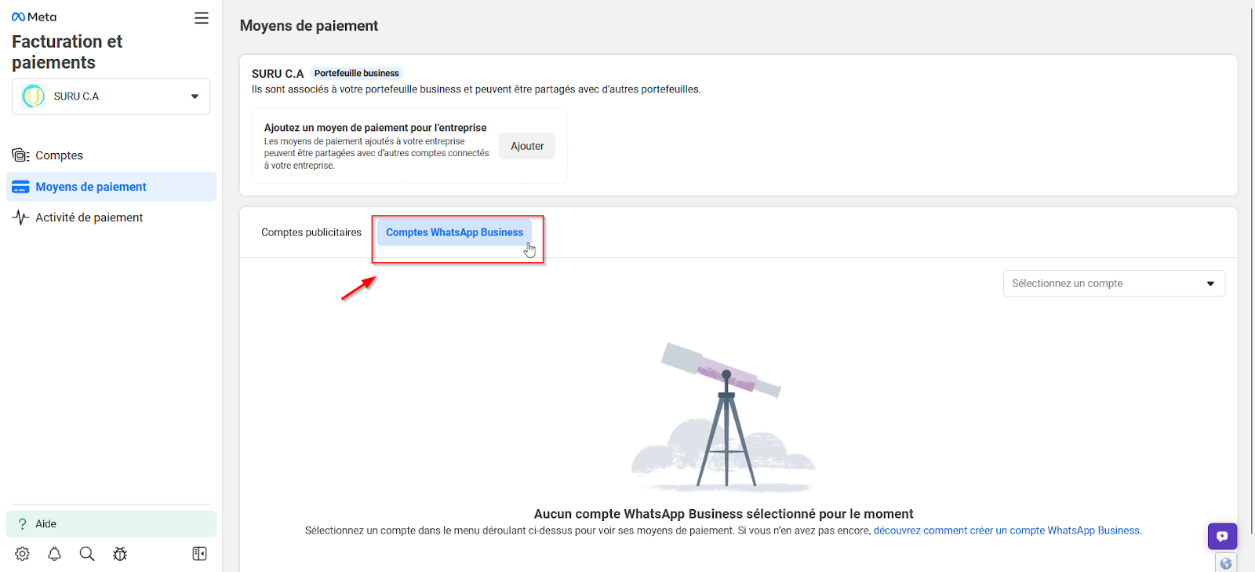
Task: Switch to Comptes WhatsApp Business tab
Action: coord(454,232)
